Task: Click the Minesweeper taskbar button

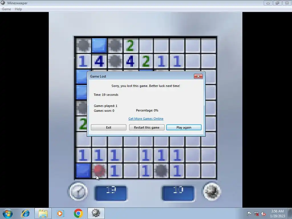Action: click(x=96, y=213)
